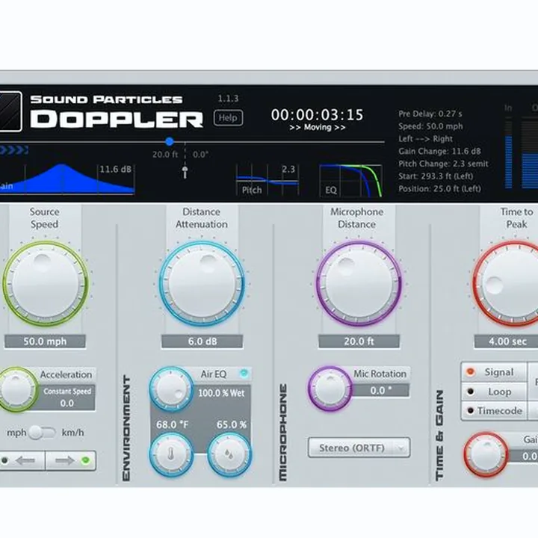Viewport: 538px width, 538px height.
Task: Click the version number 1.1.3
Action: (228, 99)
